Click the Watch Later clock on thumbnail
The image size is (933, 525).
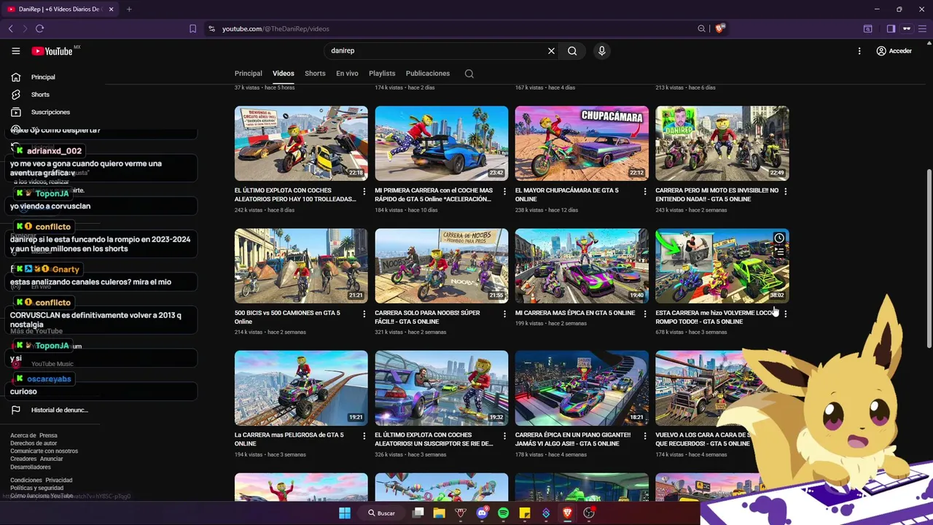(x=779, y=238)
